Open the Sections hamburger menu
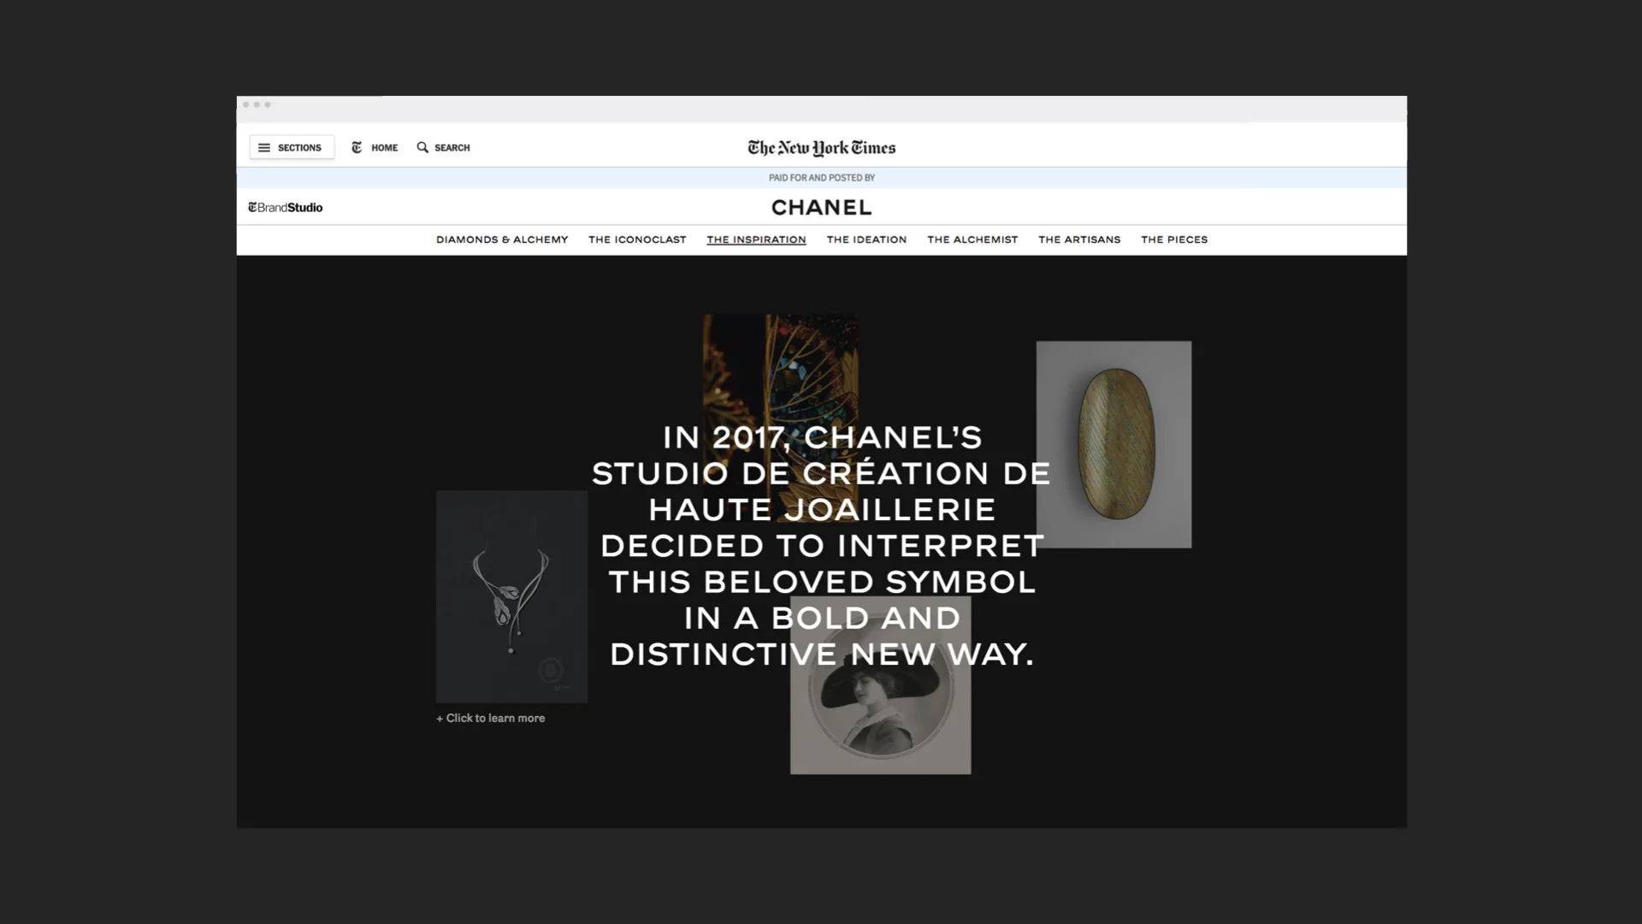The image size is (1642, 924). click(292, 147)
